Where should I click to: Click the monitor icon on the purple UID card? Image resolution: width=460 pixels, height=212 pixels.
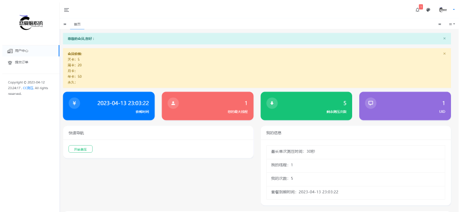(x=371, y=103)
